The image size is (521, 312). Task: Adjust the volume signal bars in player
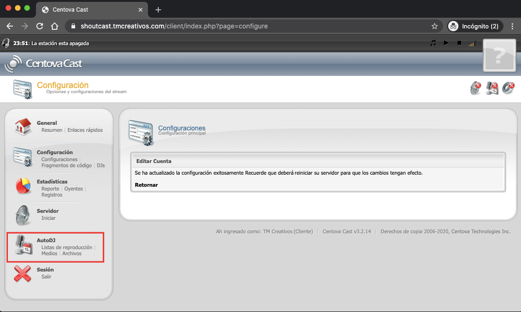pos(472,43)
